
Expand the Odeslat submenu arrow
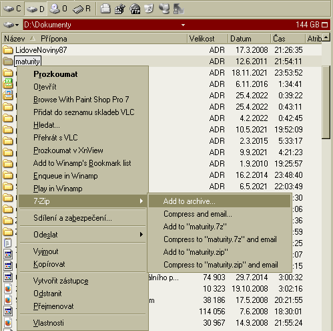pyautogui.click(x=141, y=235)
